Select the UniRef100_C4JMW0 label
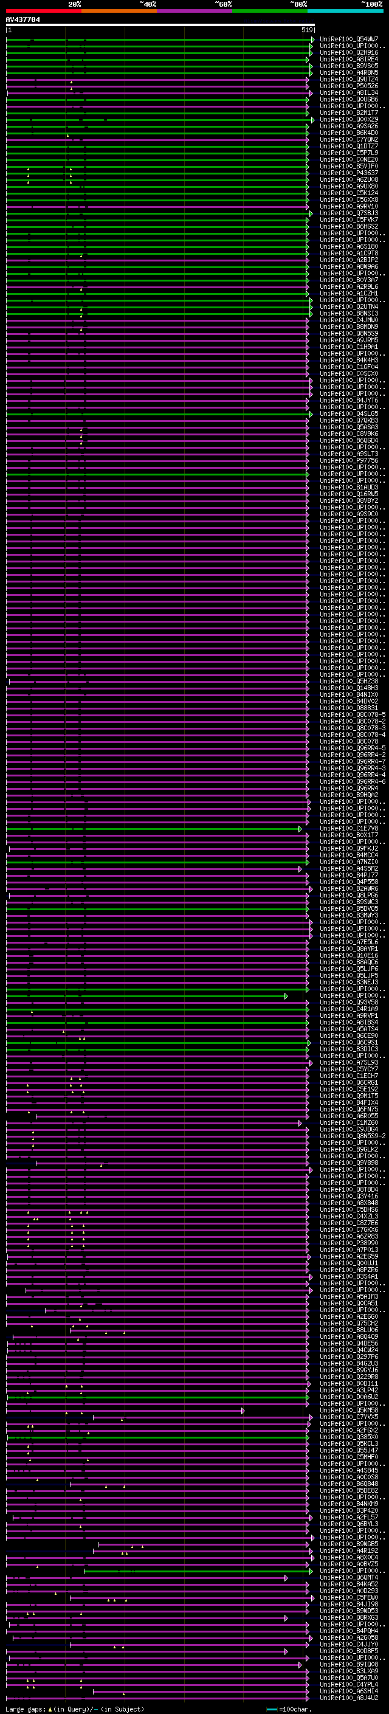Image resolution: width=389 pixels, height=1714 pixels. tap(348, 320)
